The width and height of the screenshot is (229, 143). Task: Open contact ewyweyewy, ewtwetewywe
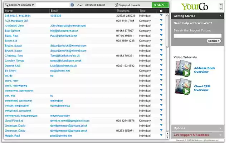pyautogui.click(x=21, y=116)
